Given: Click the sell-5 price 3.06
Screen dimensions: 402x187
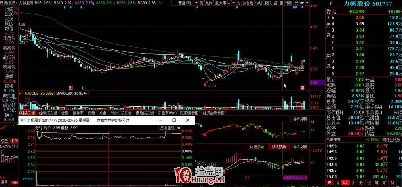Looking at the screenshot, I should click(360, 18).
